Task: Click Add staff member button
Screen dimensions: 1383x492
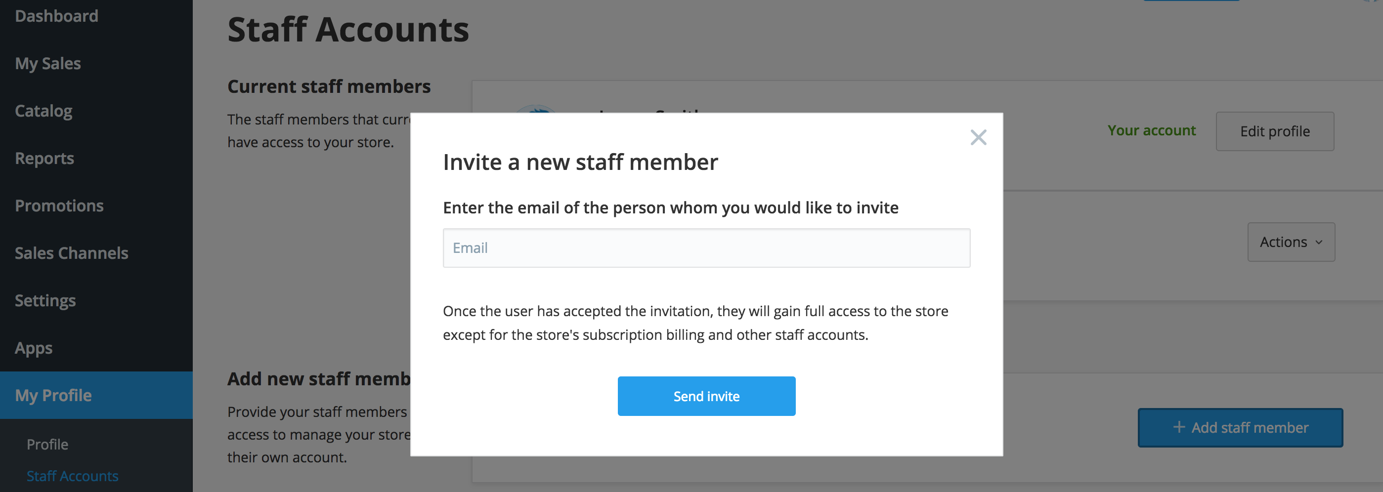Action: tap(1240, 428)
